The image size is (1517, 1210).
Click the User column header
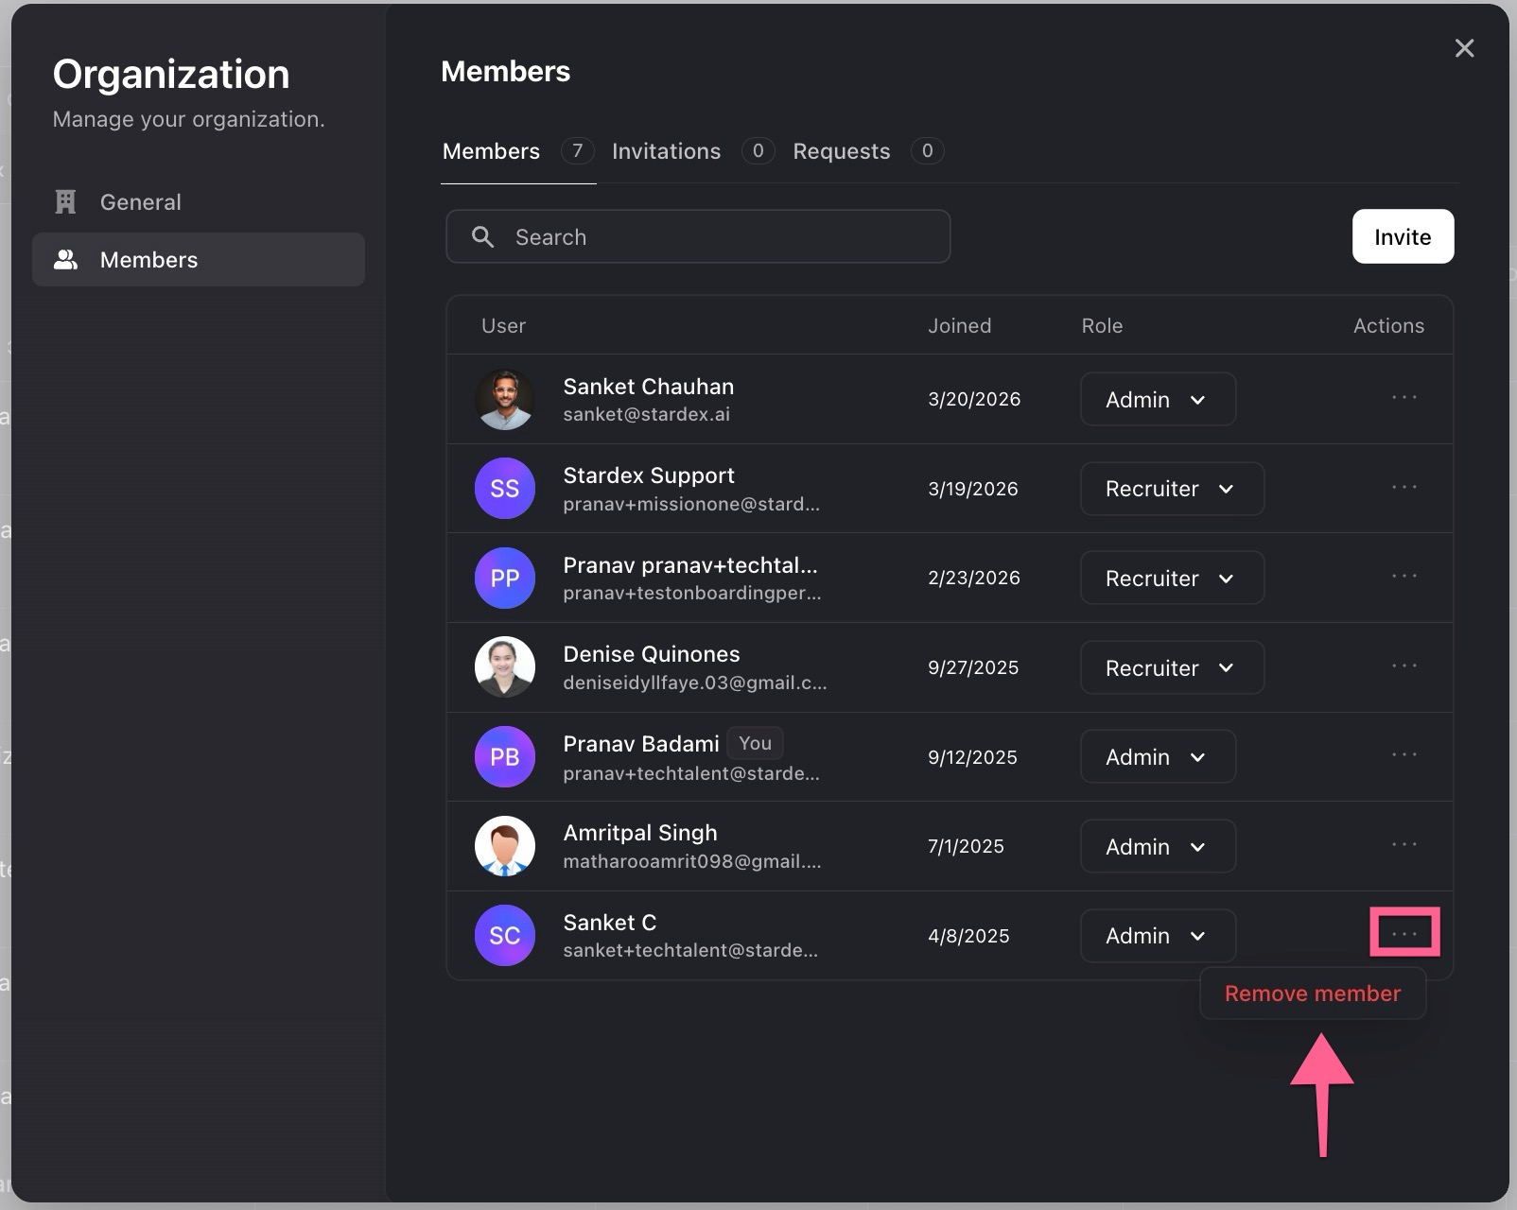[503, 326]
